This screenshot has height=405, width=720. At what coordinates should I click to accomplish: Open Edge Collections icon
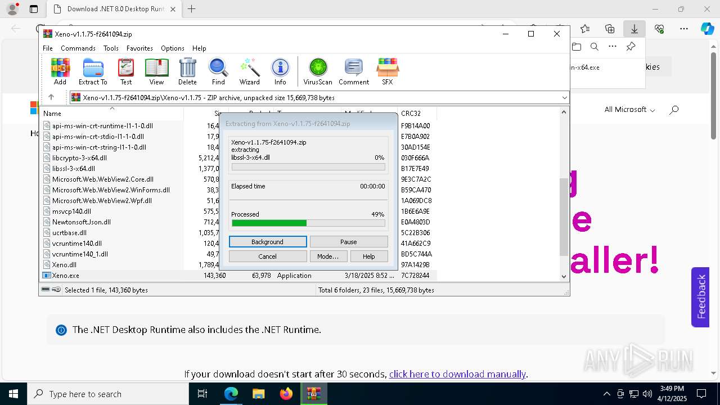point(610,29)
